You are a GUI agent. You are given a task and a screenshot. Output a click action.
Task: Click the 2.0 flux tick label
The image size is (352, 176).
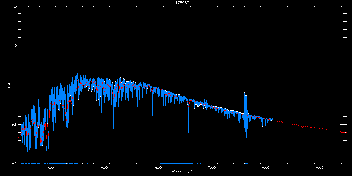[x=14, y=6]
